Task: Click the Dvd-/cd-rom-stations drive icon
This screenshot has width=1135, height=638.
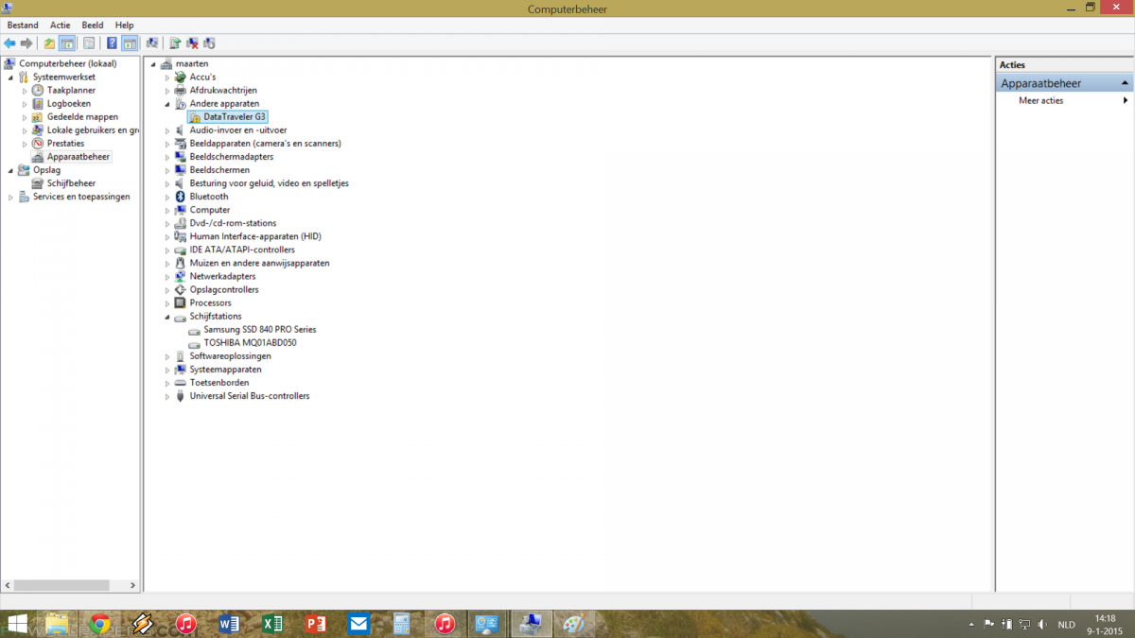Action: [x=180, y=223]
